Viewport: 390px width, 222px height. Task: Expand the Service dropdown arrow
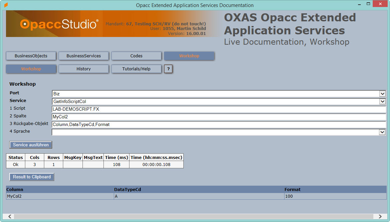point(382,101)
